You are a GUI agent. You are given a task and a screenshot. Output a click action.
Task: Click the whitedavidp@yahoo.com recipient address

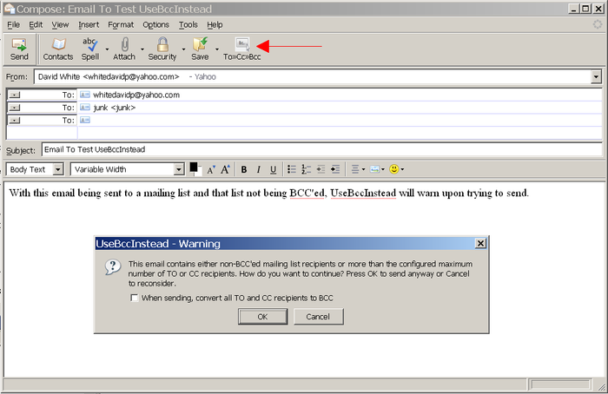(136, 95)
